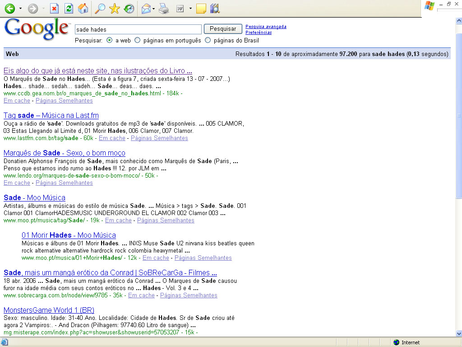Expand the Back button history dropdown arrow
The image size is (462, 347).
point(20,9)
